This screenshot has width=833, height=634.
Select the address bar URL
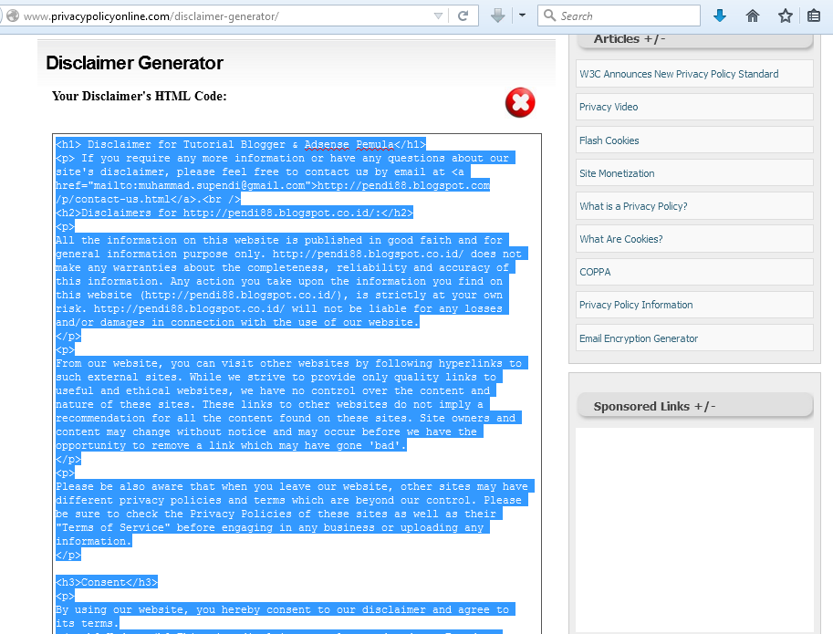click(151, 16)
